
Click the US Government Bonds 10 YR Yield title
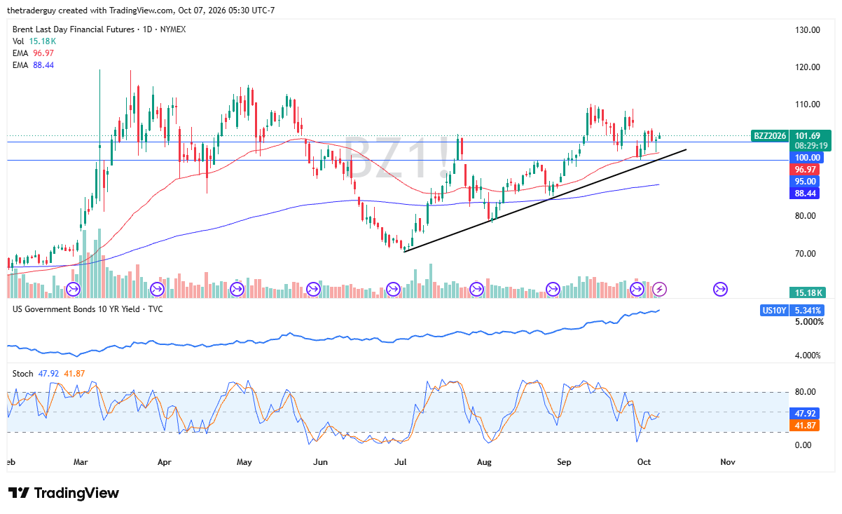point(88,309)
